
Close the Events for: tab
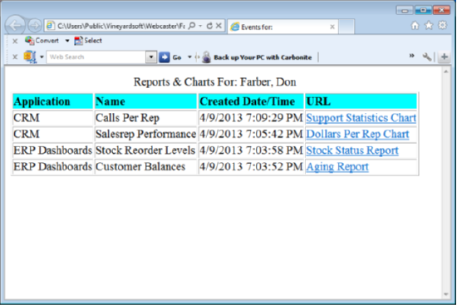(332, 27)
